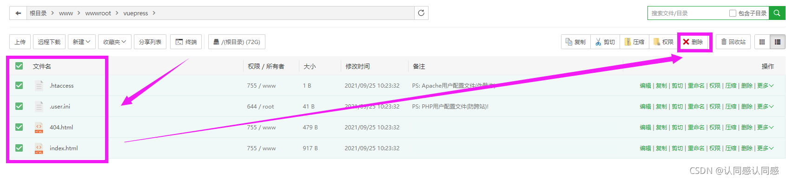Open the .user.ini file name
This screenshot has height=179, width=786.
(x=60, y=106)
